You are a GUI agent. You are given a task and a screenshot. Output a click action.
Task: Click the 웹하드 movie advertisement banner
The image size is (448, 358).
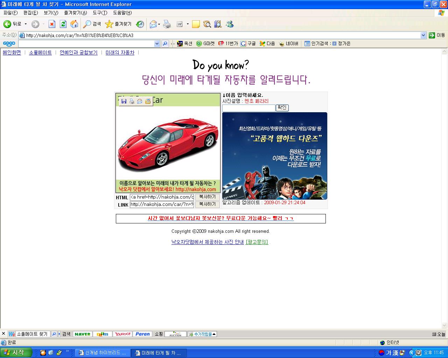click(x=275, y=156)
